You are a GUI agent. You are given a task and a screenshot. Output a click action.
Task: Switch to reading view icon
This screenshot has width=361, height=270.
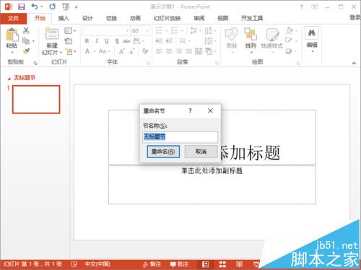point(239,264)
